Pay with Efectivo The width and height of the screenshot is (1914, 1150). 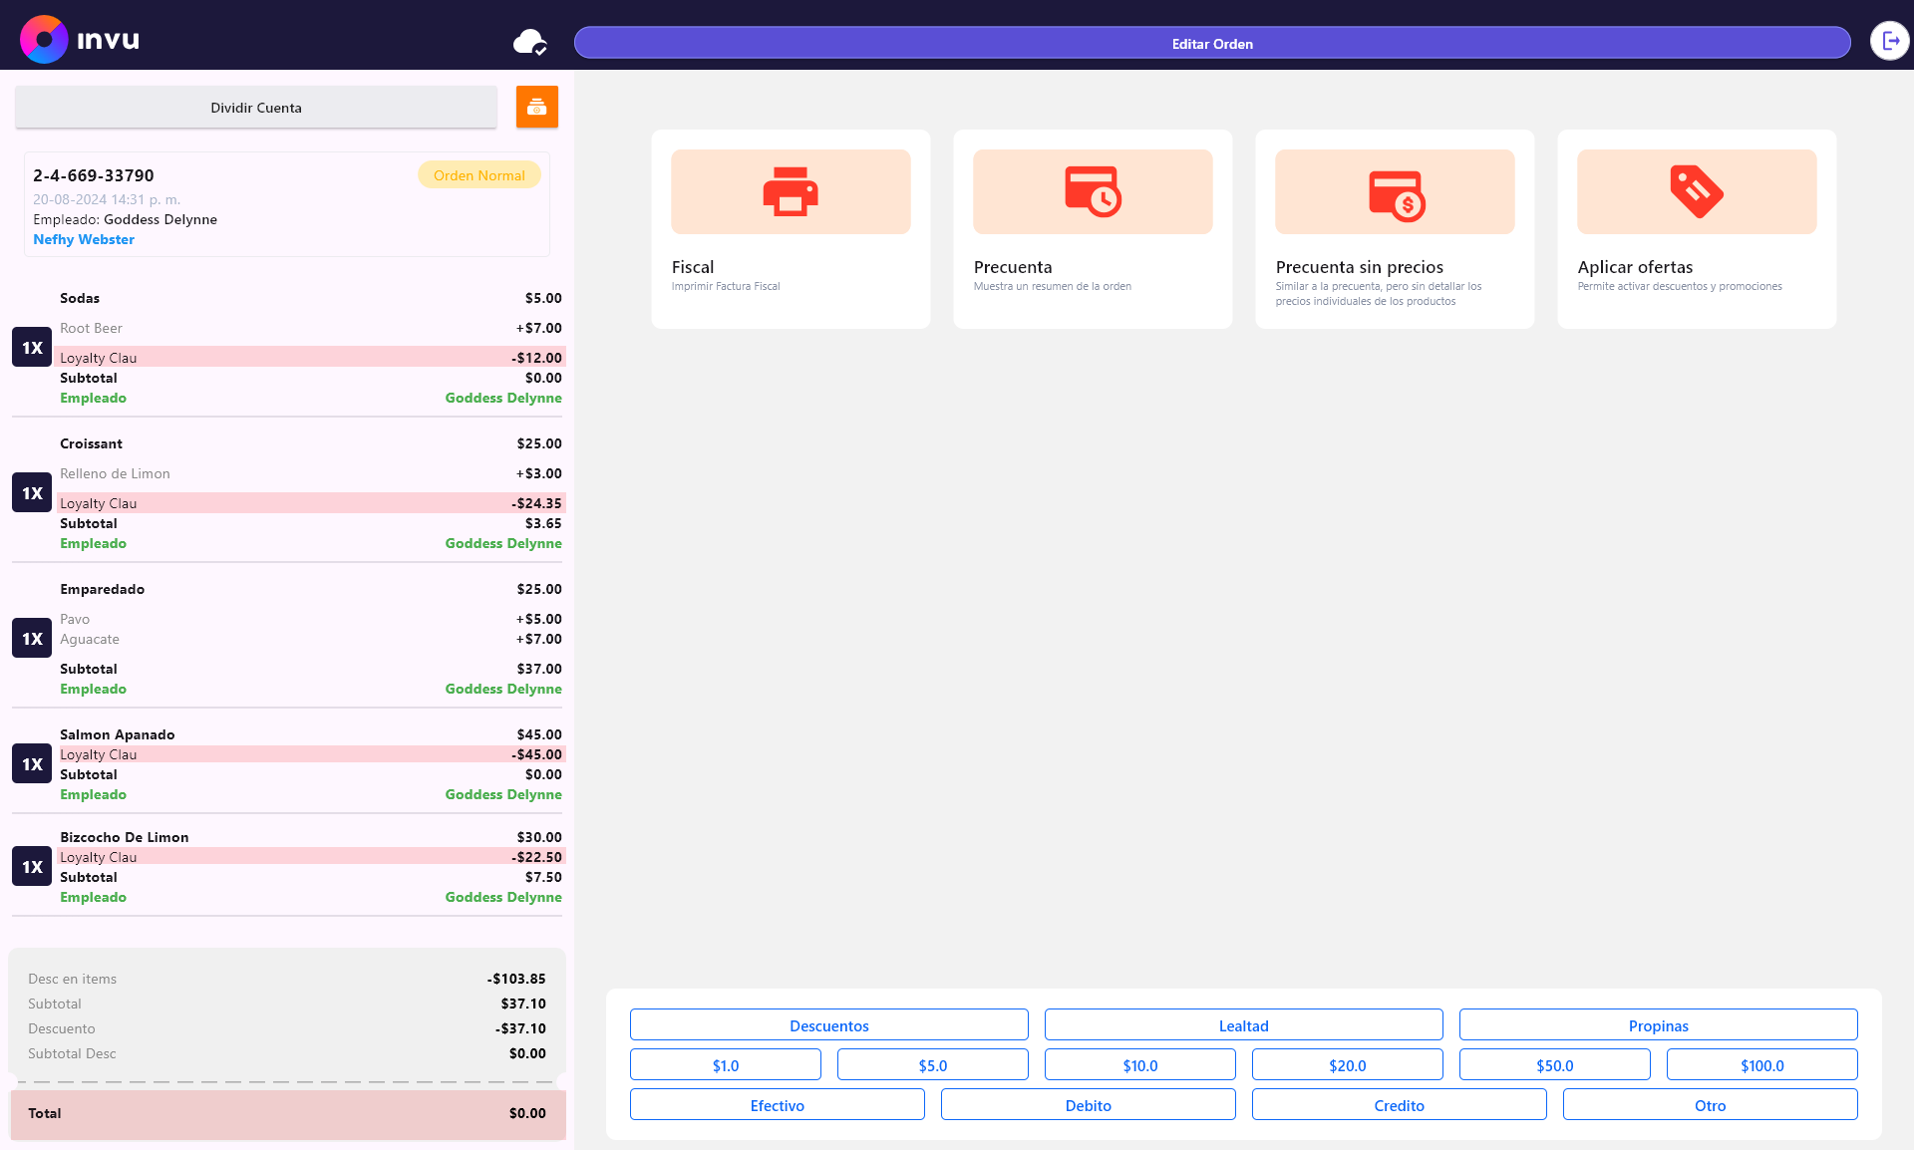coord(777,1105)
